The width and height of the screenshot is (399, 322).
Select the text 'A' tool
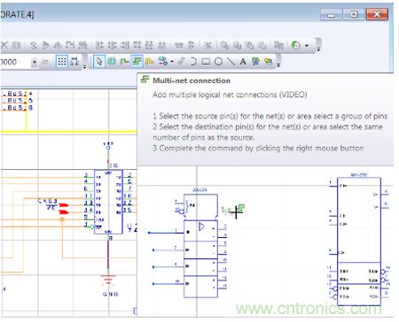pos(243,61)
